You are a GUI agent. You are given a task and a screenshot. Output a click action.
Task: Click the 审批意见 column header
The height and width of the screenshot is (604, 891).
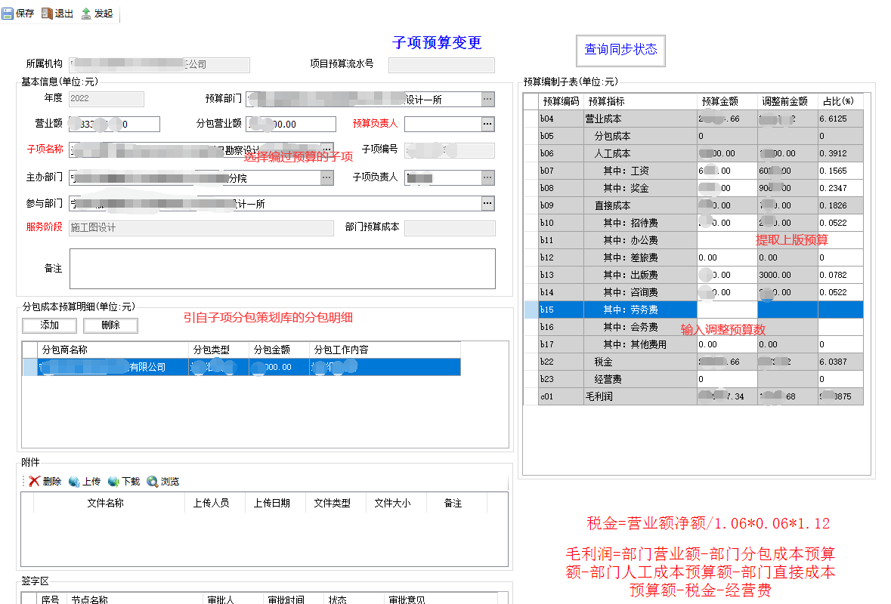441,599
